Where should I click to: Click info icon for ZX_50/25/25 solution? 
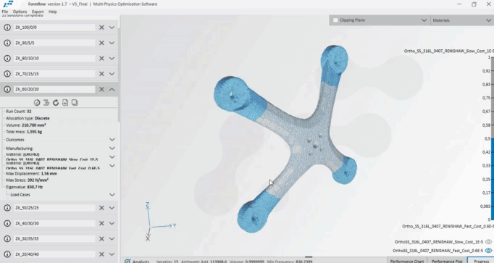point(7,208)
